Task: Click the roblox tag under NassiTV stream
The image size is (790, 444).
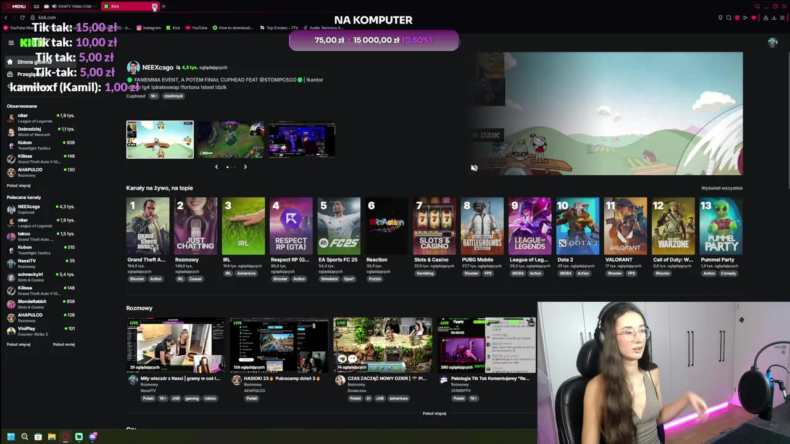Action: (x=210, y=398)
